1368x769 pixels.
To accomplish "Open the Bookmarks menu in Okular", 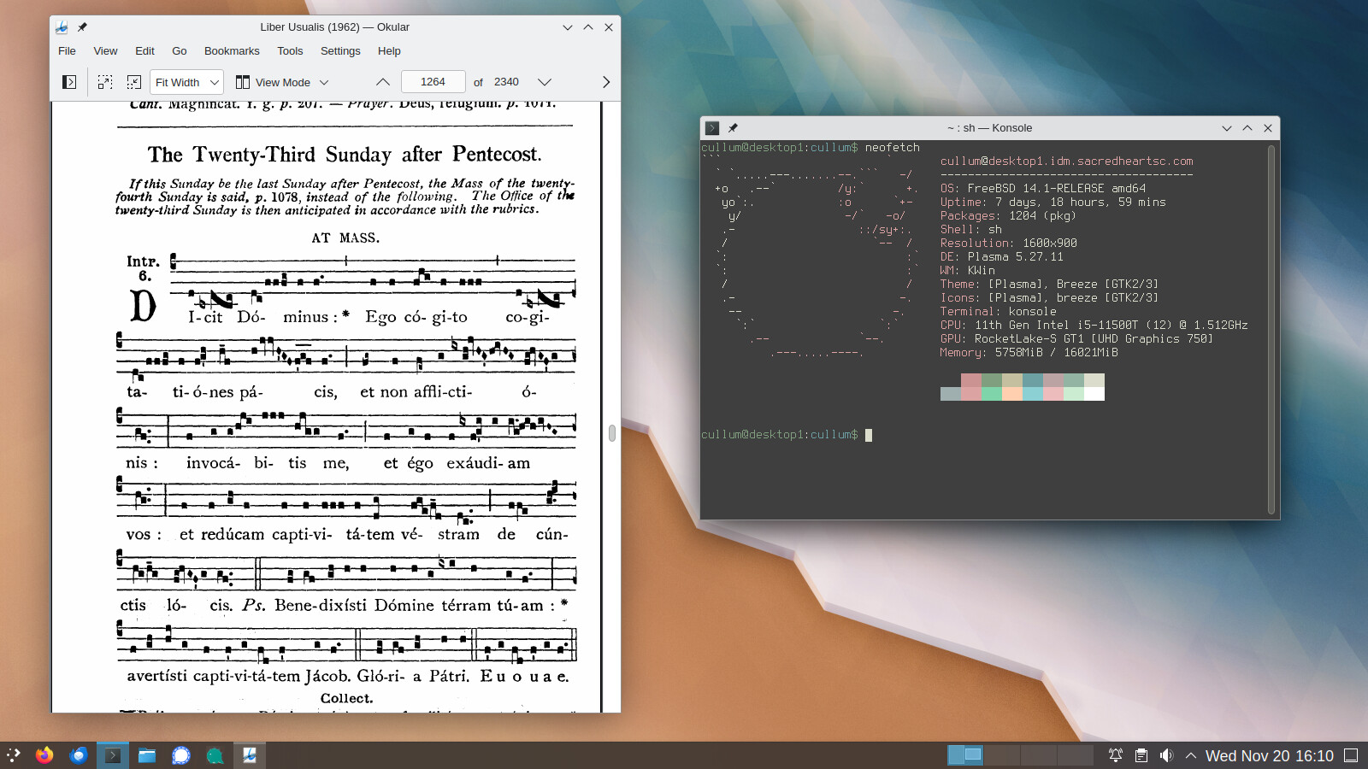I will pyautogui.click(x=232, y=50).
